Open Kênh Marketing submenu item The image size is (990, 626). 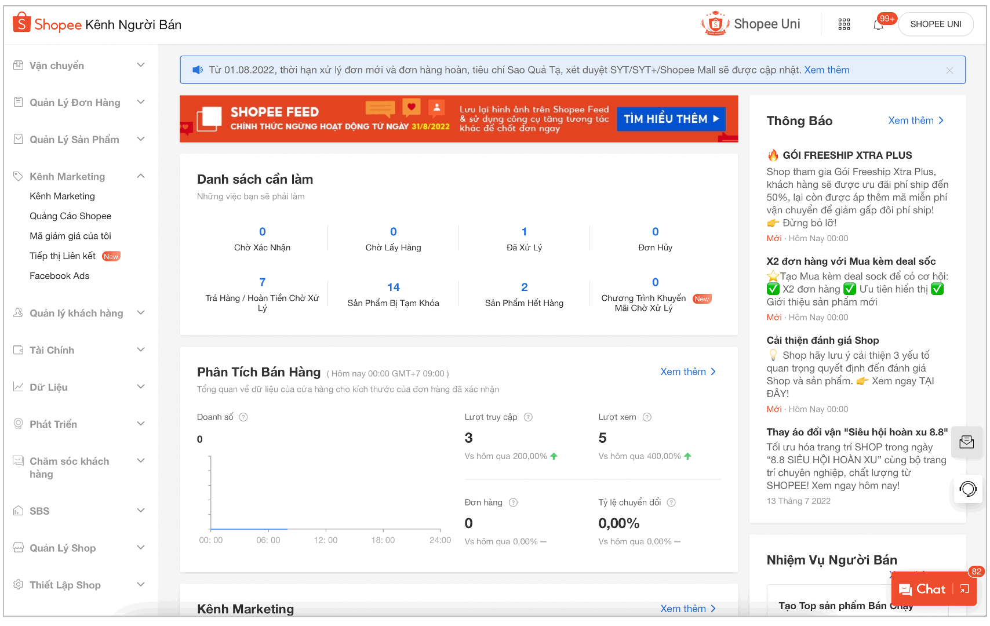62,196
